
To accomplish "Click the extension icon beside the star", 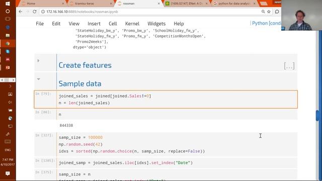I will pos(277,12).
